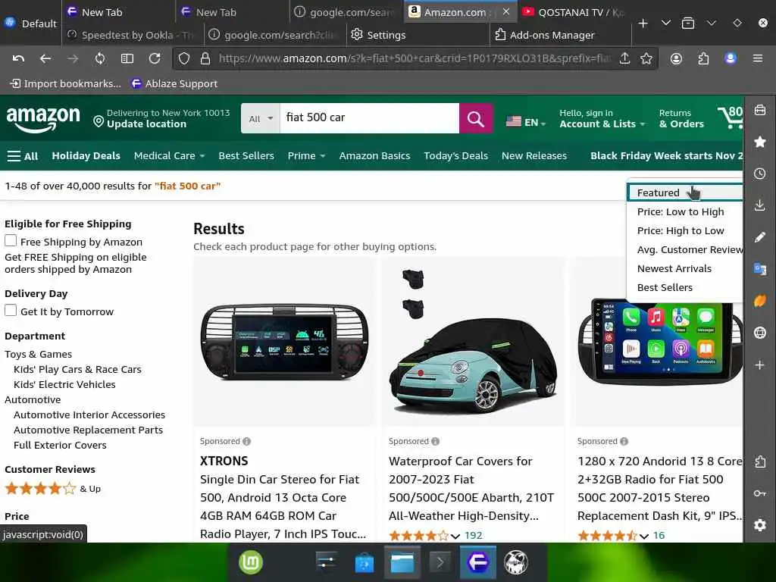Image resolution: width=776 pixels, height=582 pixels.
Task: Open the file manager in taskbar
Action: (402, 562)
